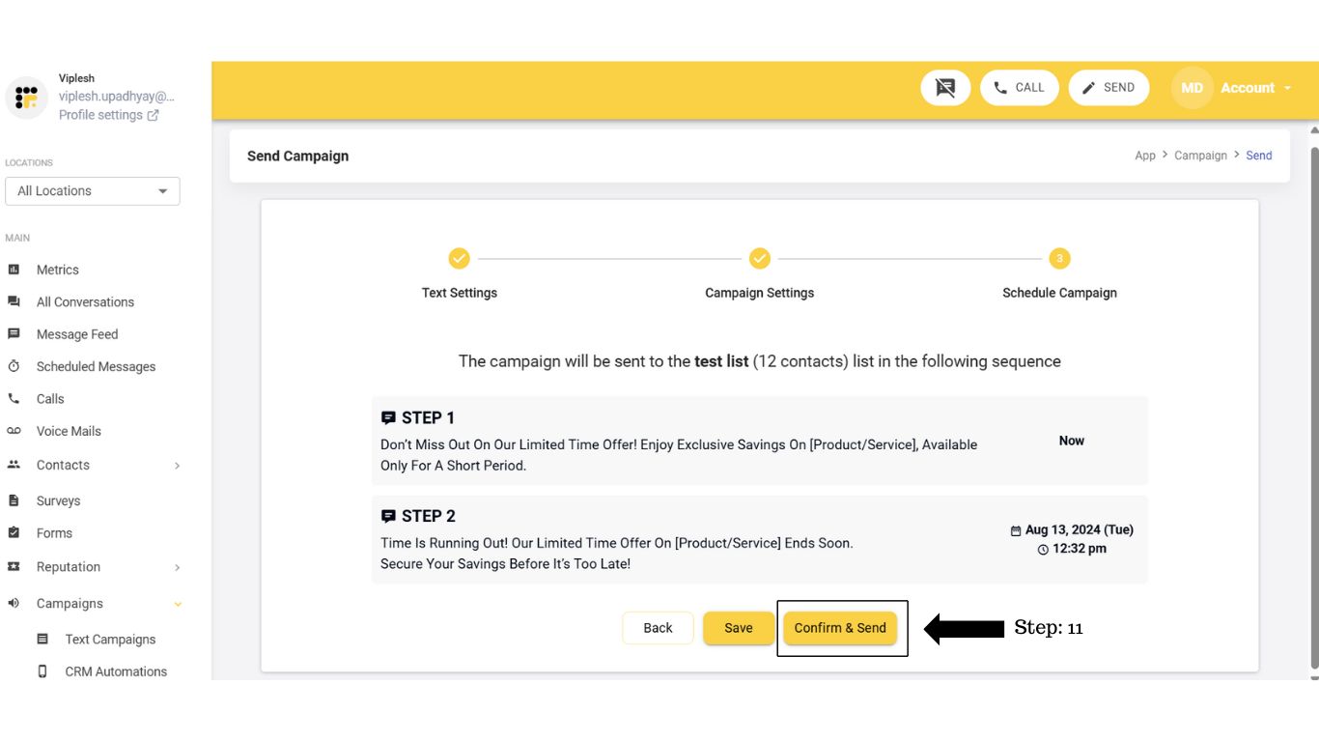
Task: Select the All Conversations icon
Action: pos(15,301)
